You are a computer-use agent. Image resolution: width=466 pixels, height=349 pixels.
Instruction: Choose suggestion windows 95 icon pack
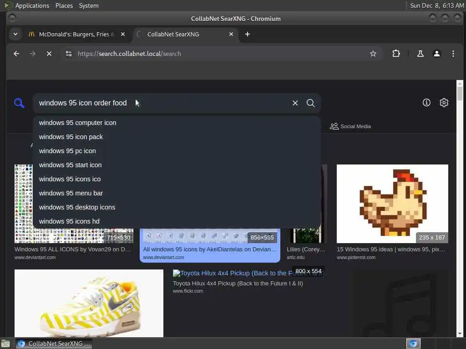(177, 137)
